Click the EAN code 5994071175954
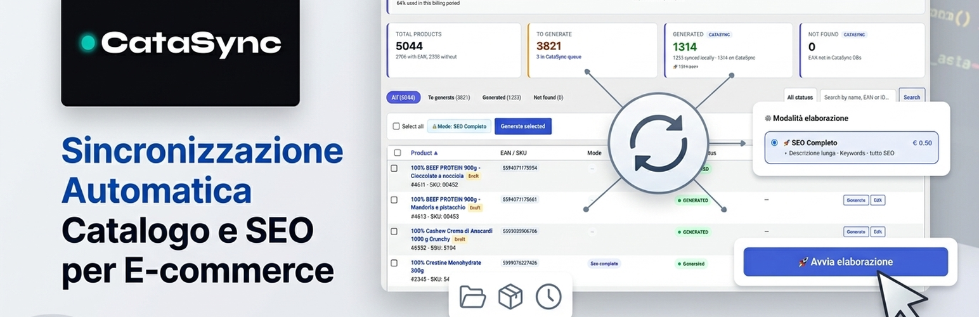Screen dimensions: 979x317 coord(519,168)
